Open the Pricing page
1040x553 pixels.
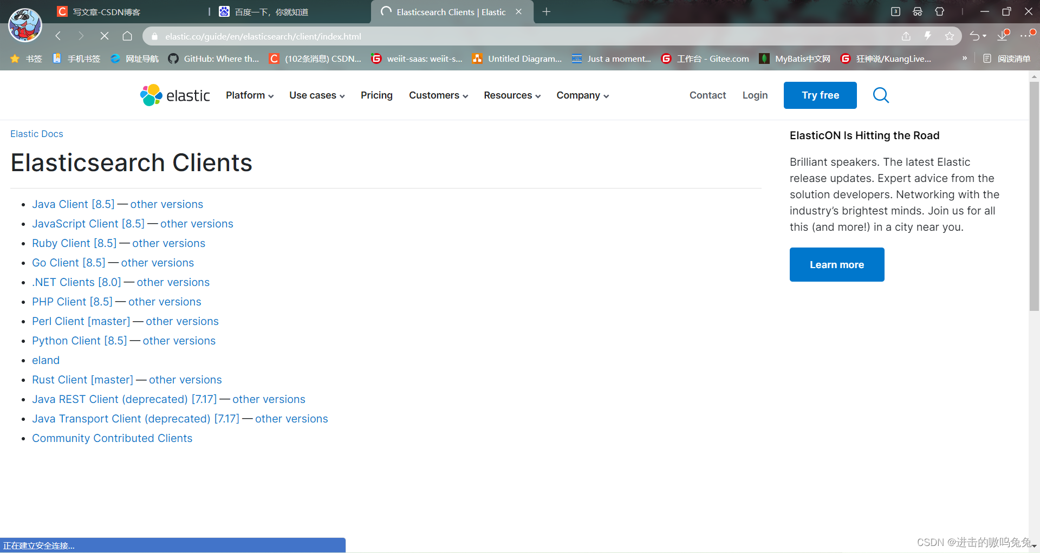coord(376,95)
